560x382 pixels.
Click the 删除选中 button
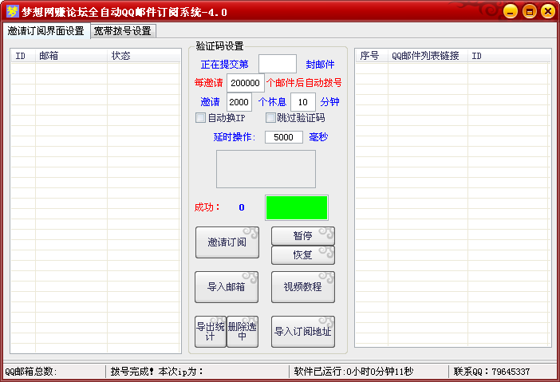243,332
